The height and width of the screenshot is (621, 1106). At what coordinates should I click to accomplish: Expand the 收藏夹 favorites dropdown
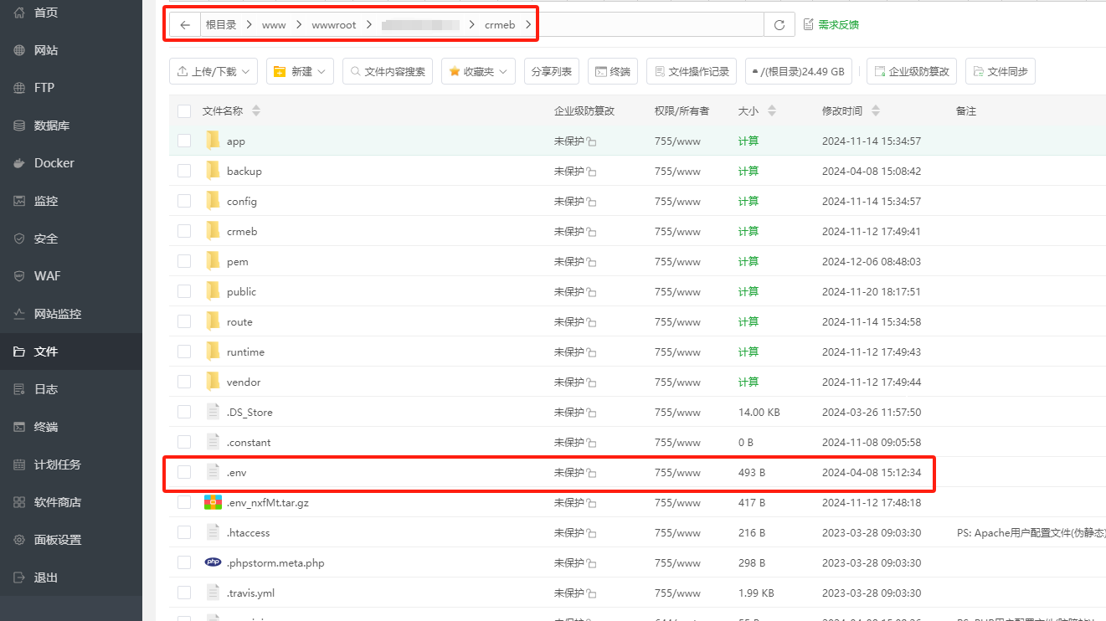[477, 72]
